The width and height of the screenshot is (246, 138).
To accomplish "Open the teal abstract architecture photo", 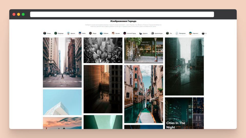I will click(103, 122).
